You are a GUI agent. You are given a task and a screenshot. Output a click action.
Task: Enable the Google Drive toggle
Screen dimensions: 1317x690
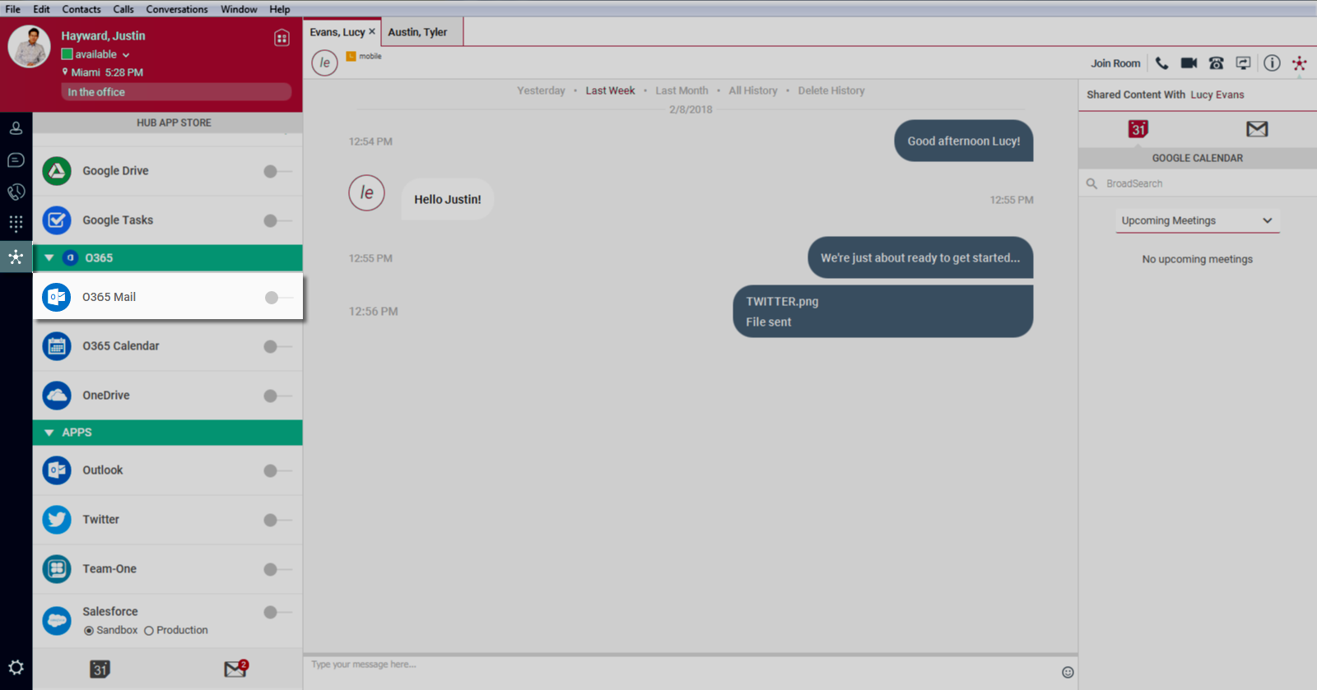click(x=277, y=171)
